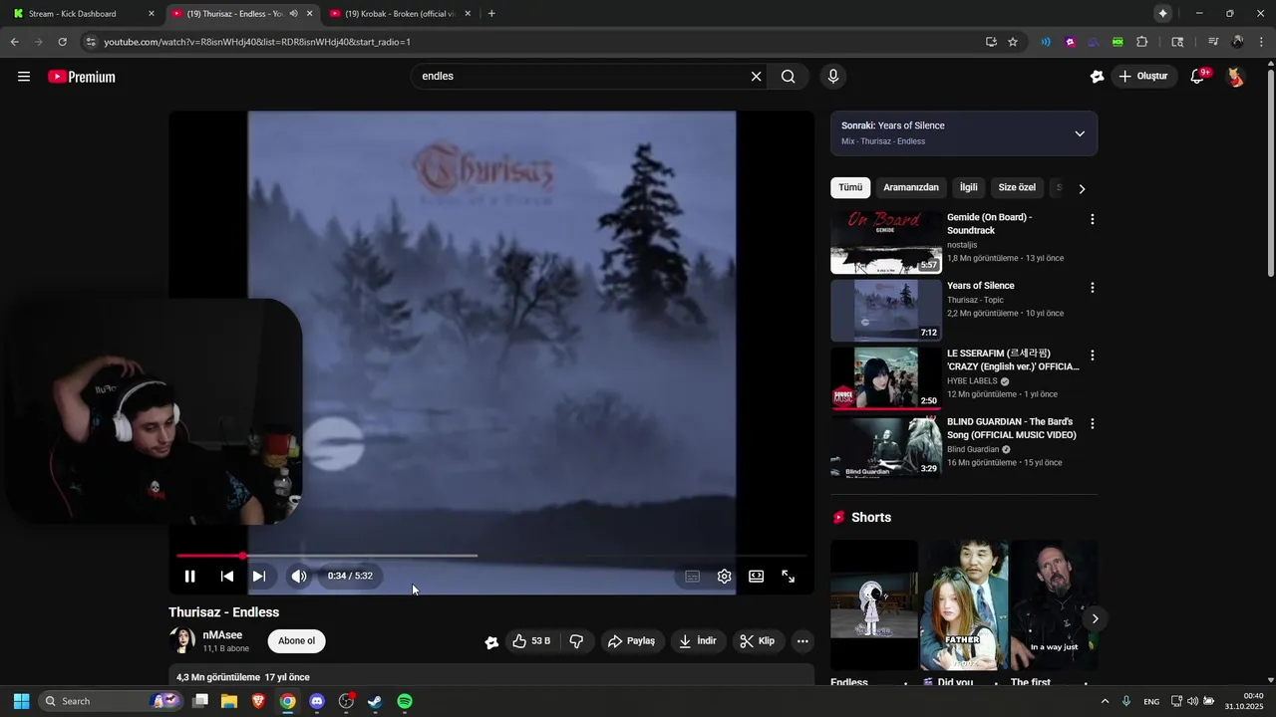Open options for Gemide (On Board) video

click(x=1093, y=219)
